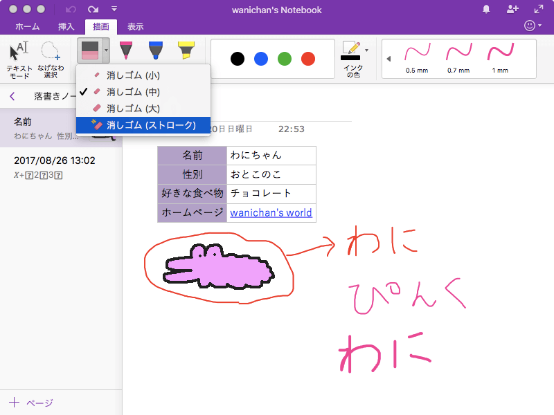Select large eraser 消しゴム (大)
This screenshot has width=554, height=415.
[x=143, y=109]
